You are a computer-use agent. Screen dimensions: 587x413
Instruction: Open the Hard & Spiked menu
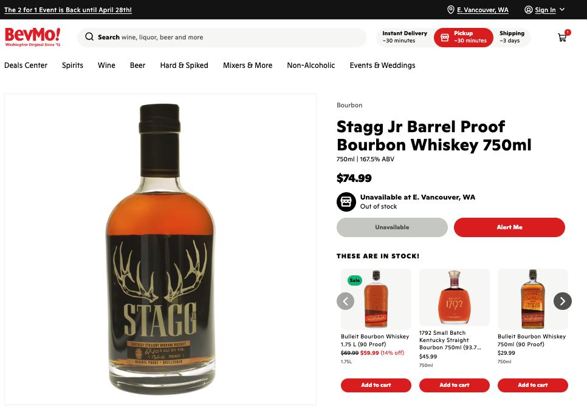(x=184, y=65)
